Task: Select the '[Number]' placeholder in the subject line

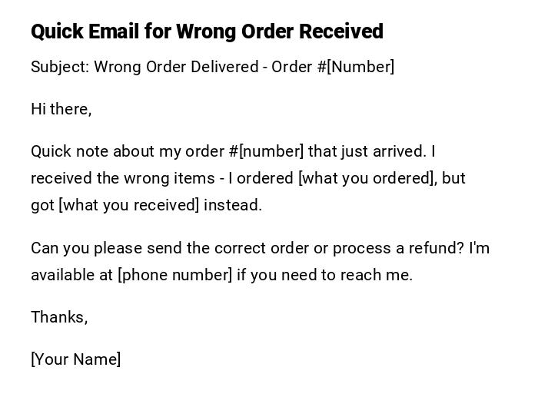Action: (360, 67)
